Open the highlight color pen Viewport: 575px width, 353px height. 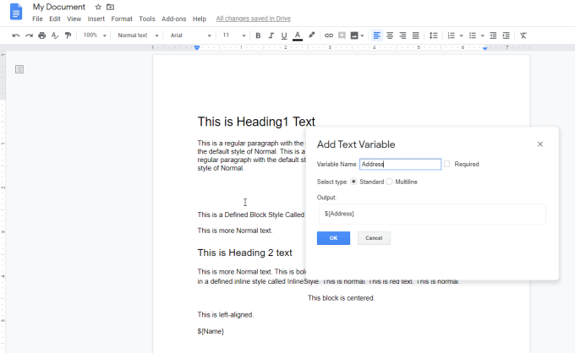coord(312,35)
